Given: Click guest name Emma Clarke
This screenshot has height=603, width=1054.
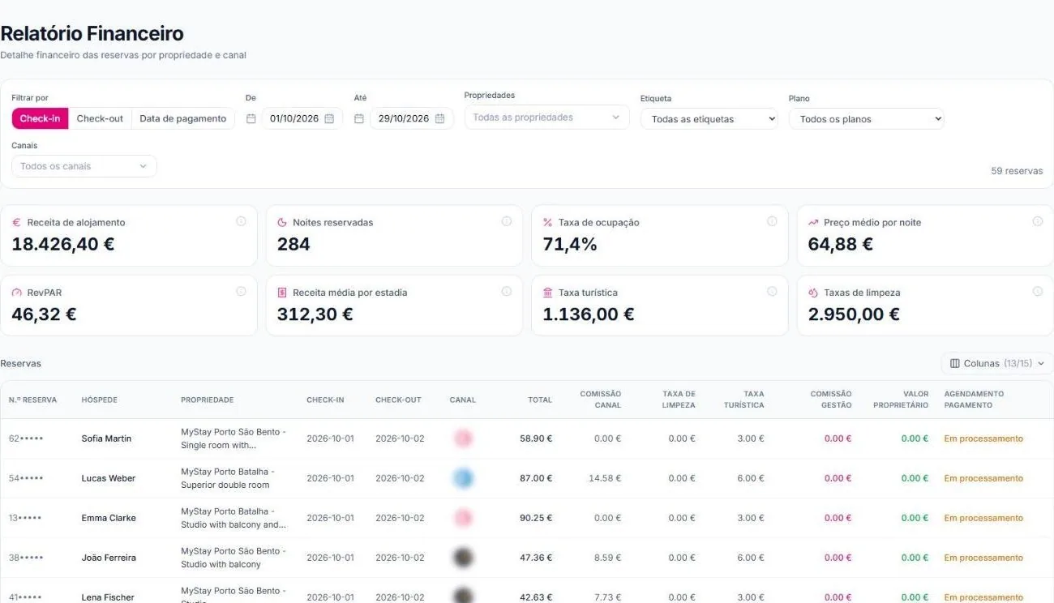Looking at the screenshot, I should point(109,518).
